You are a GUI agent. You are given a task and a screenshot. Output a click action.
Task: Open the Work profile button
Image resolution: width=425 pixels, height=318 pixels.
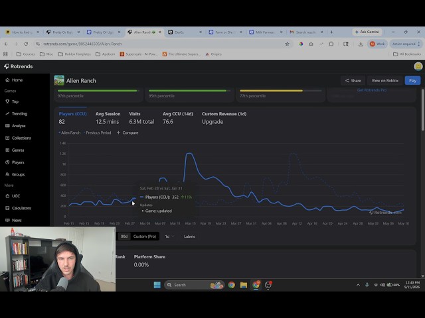coord(377,44)
